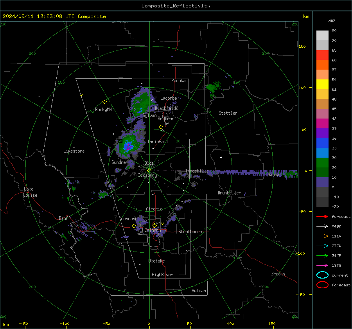Click the Lacombe label
The width and height of the screenshot is (352, 329).
pos(169,98)
